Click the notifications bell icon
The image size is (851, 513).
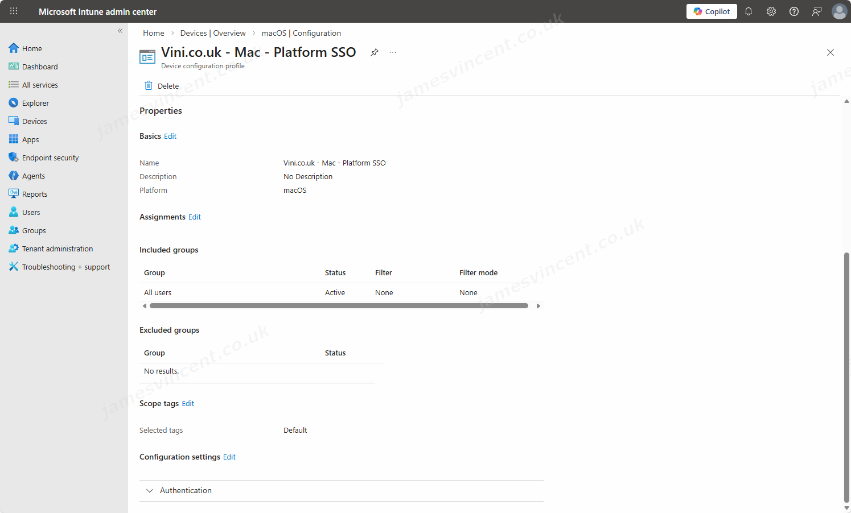click(x=749, y=11)
